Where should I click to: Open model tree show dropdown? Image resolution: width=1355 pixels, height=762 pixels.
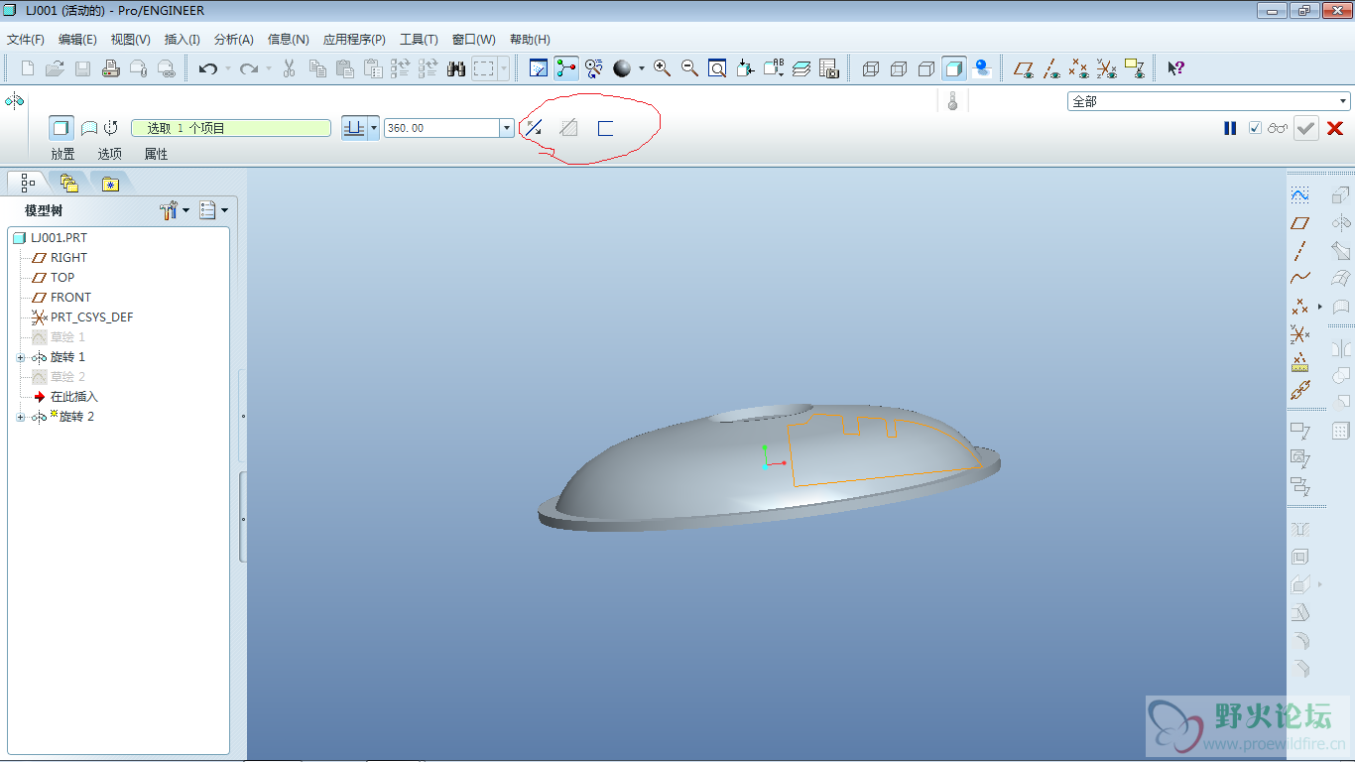pos(213,210)
